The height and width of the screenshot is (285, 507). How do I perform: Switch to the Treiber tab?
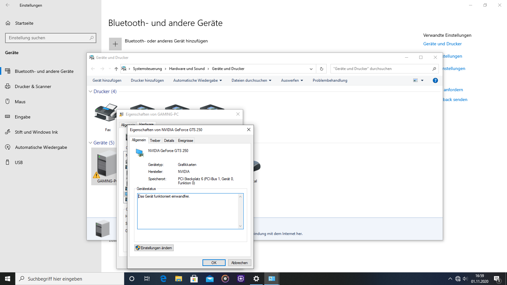pos(155,140)
